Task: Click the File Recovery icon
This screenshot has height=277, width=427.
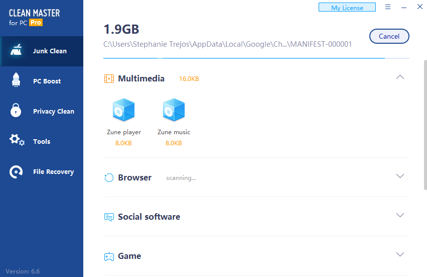Action: click(x=17, y=171)
